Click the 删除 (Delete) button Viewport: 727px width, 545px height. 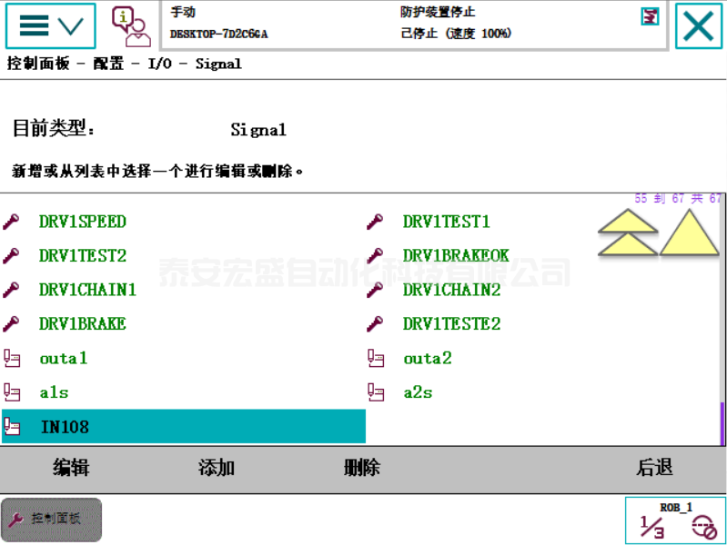click(362, 468)
